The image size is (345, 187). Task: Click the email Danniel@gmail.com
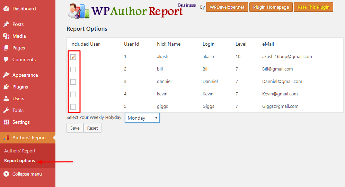[x=282, y=82]
